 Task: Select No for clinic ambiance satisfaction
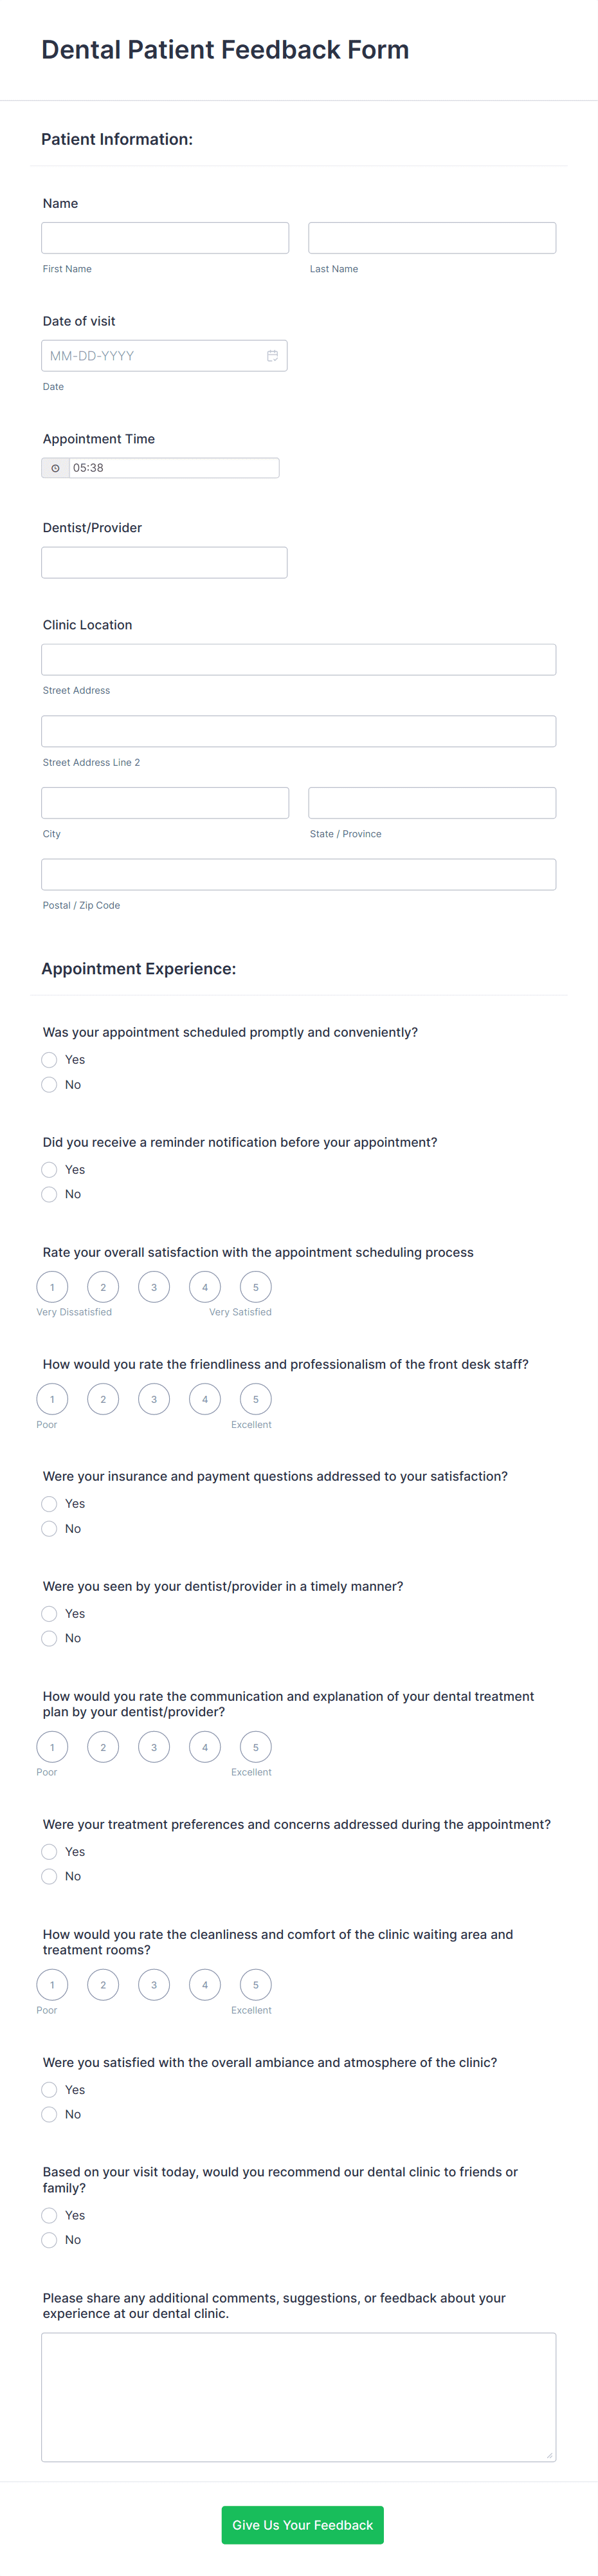point(49,2114)
